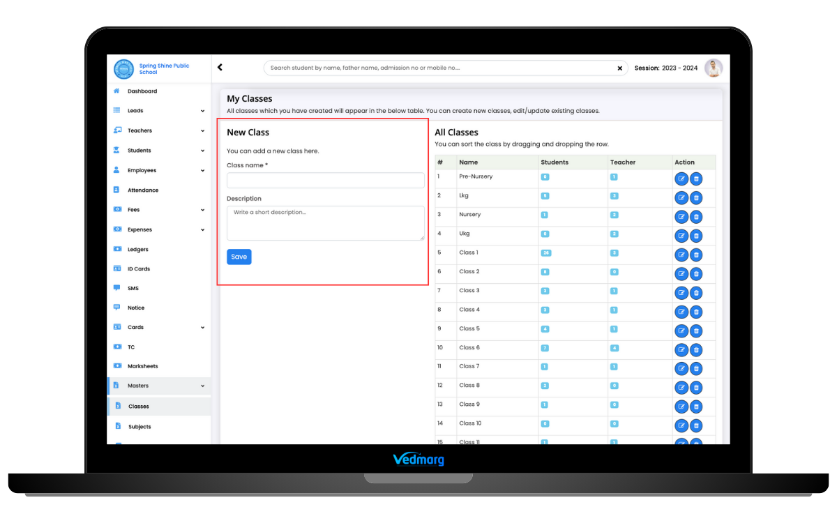Expand the Teachers menu chevron

(202, 131)
